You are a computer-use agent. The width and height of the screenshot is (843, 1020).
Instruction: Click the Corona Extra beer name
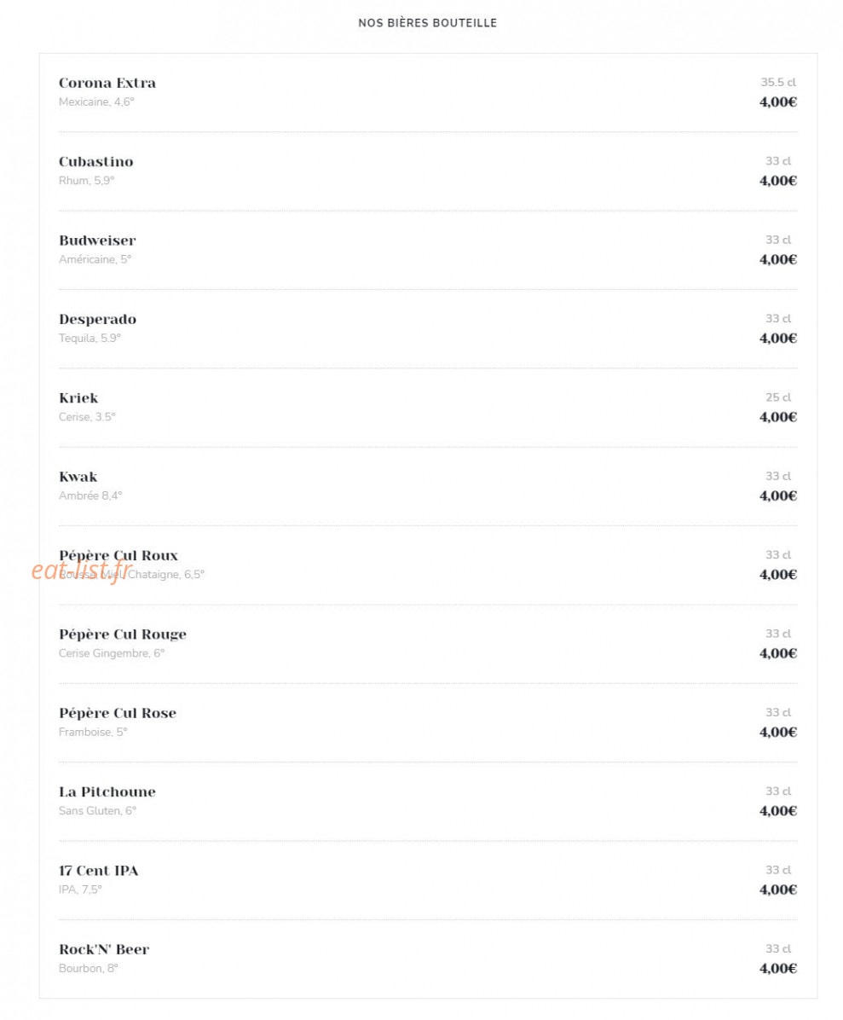click(x=107, y=84)
